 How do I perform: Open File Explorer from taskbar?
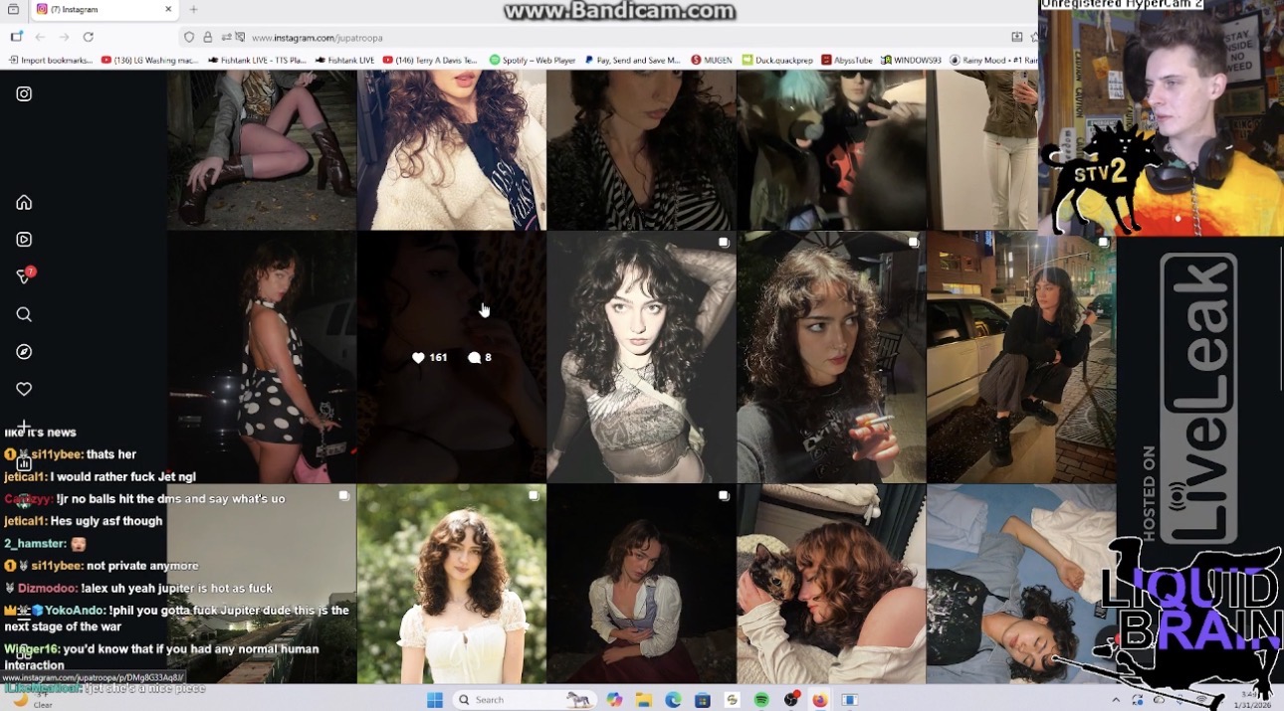pos(643,700)
